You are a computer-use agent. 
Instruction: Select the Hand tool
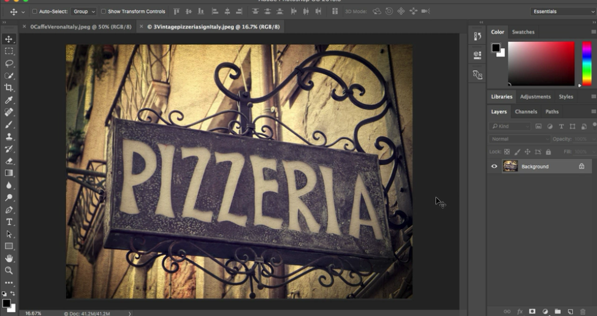pyautogui.click(x=9, y=258)
